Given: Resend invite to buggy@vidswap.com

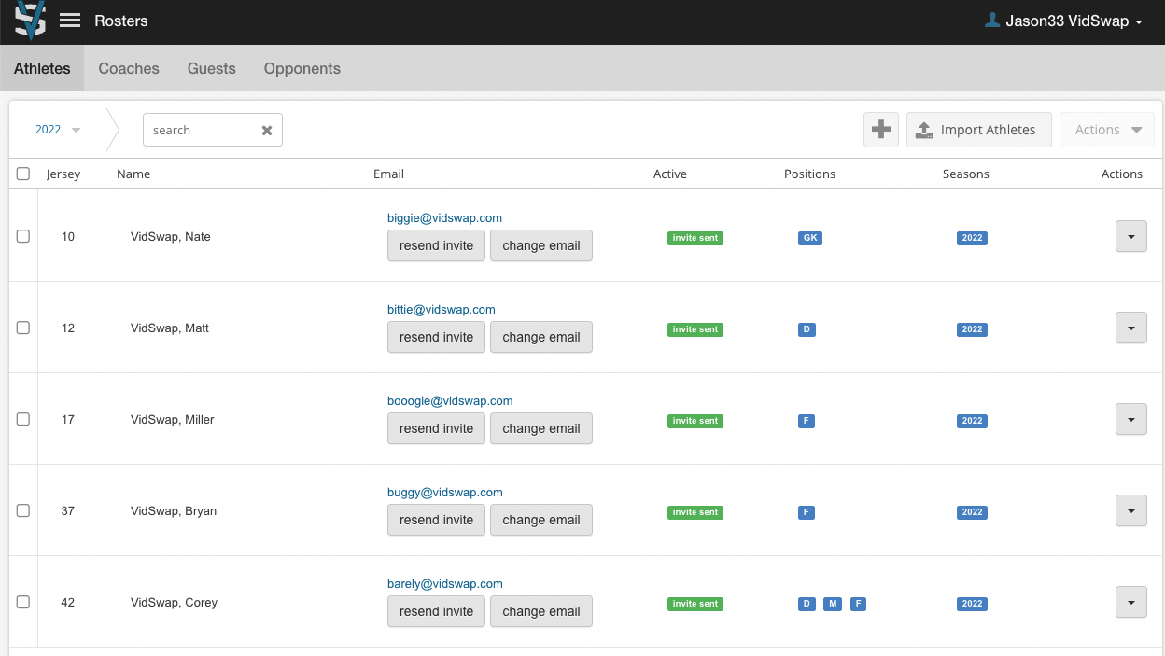Looking at the screenshot, I should (436, 520).
